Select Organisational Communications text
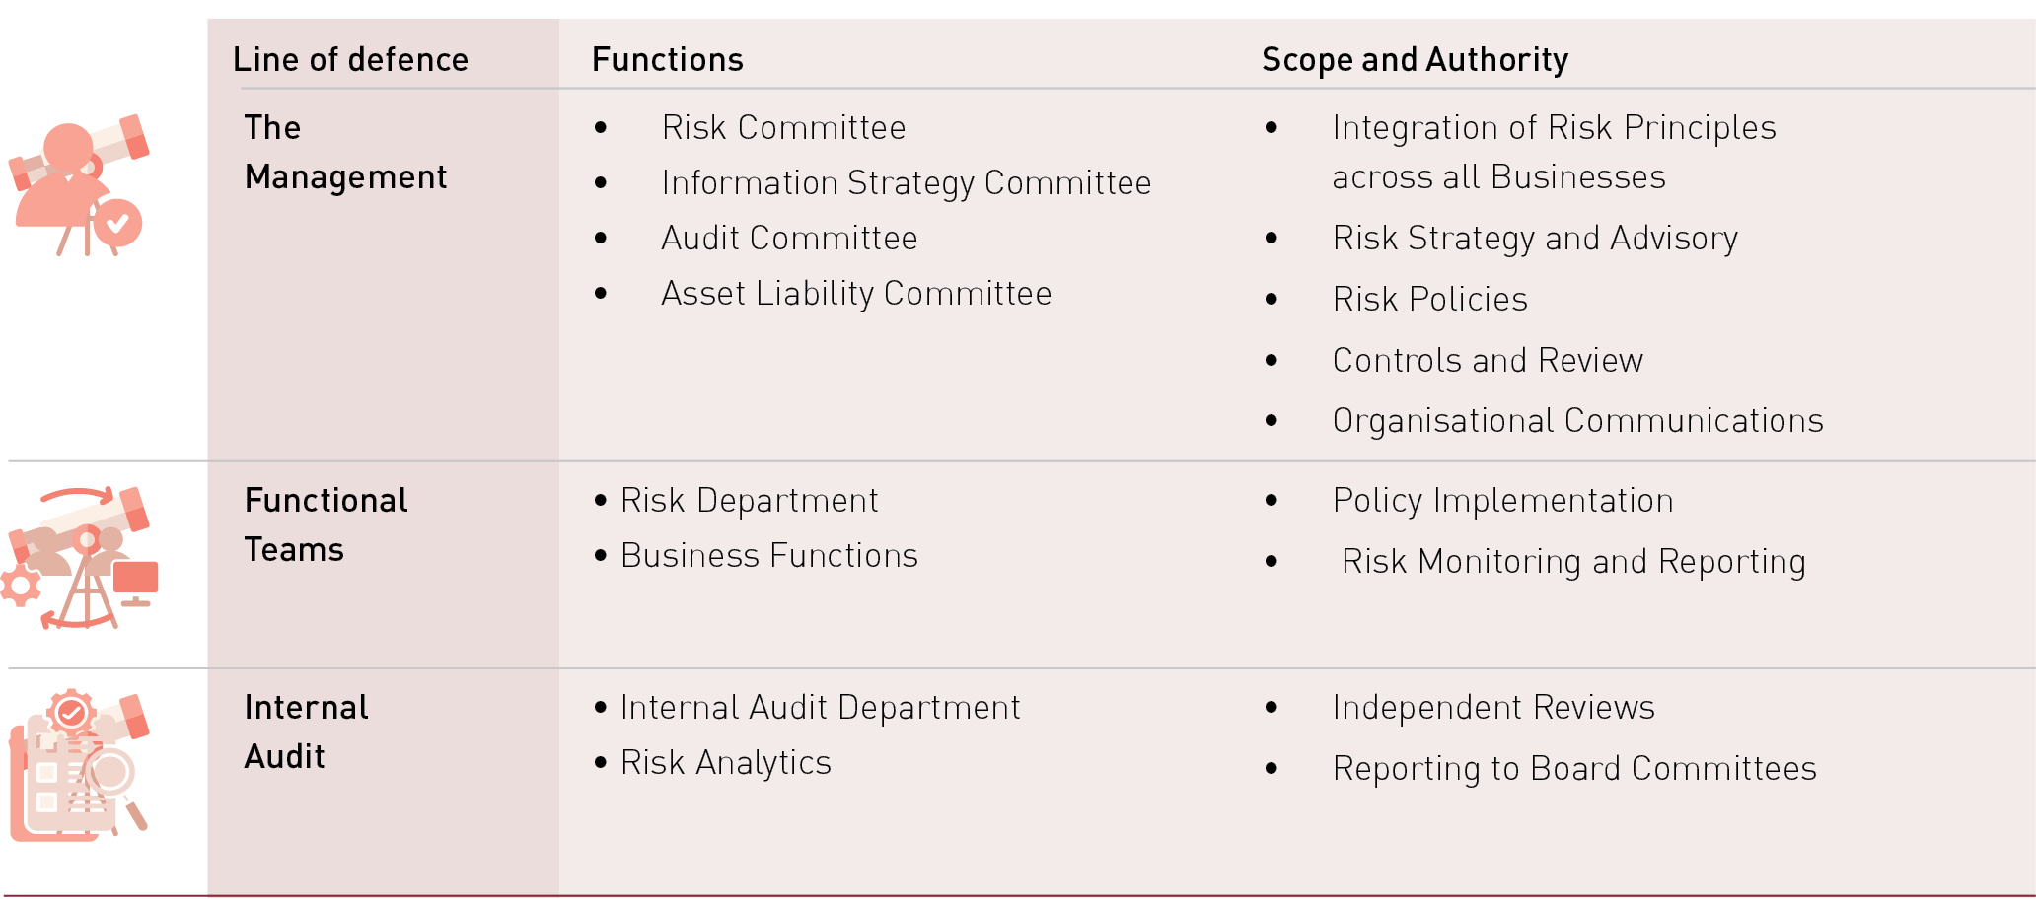The height and width of the screenshot is (902, 2036). pyautogui.click(x=1577, y=421)
